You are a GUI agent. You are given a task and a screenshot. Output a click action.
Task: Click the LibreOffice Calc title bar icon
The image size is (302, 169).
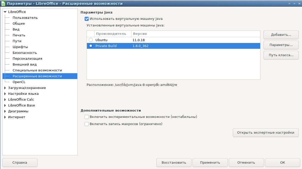coord(3,4)
